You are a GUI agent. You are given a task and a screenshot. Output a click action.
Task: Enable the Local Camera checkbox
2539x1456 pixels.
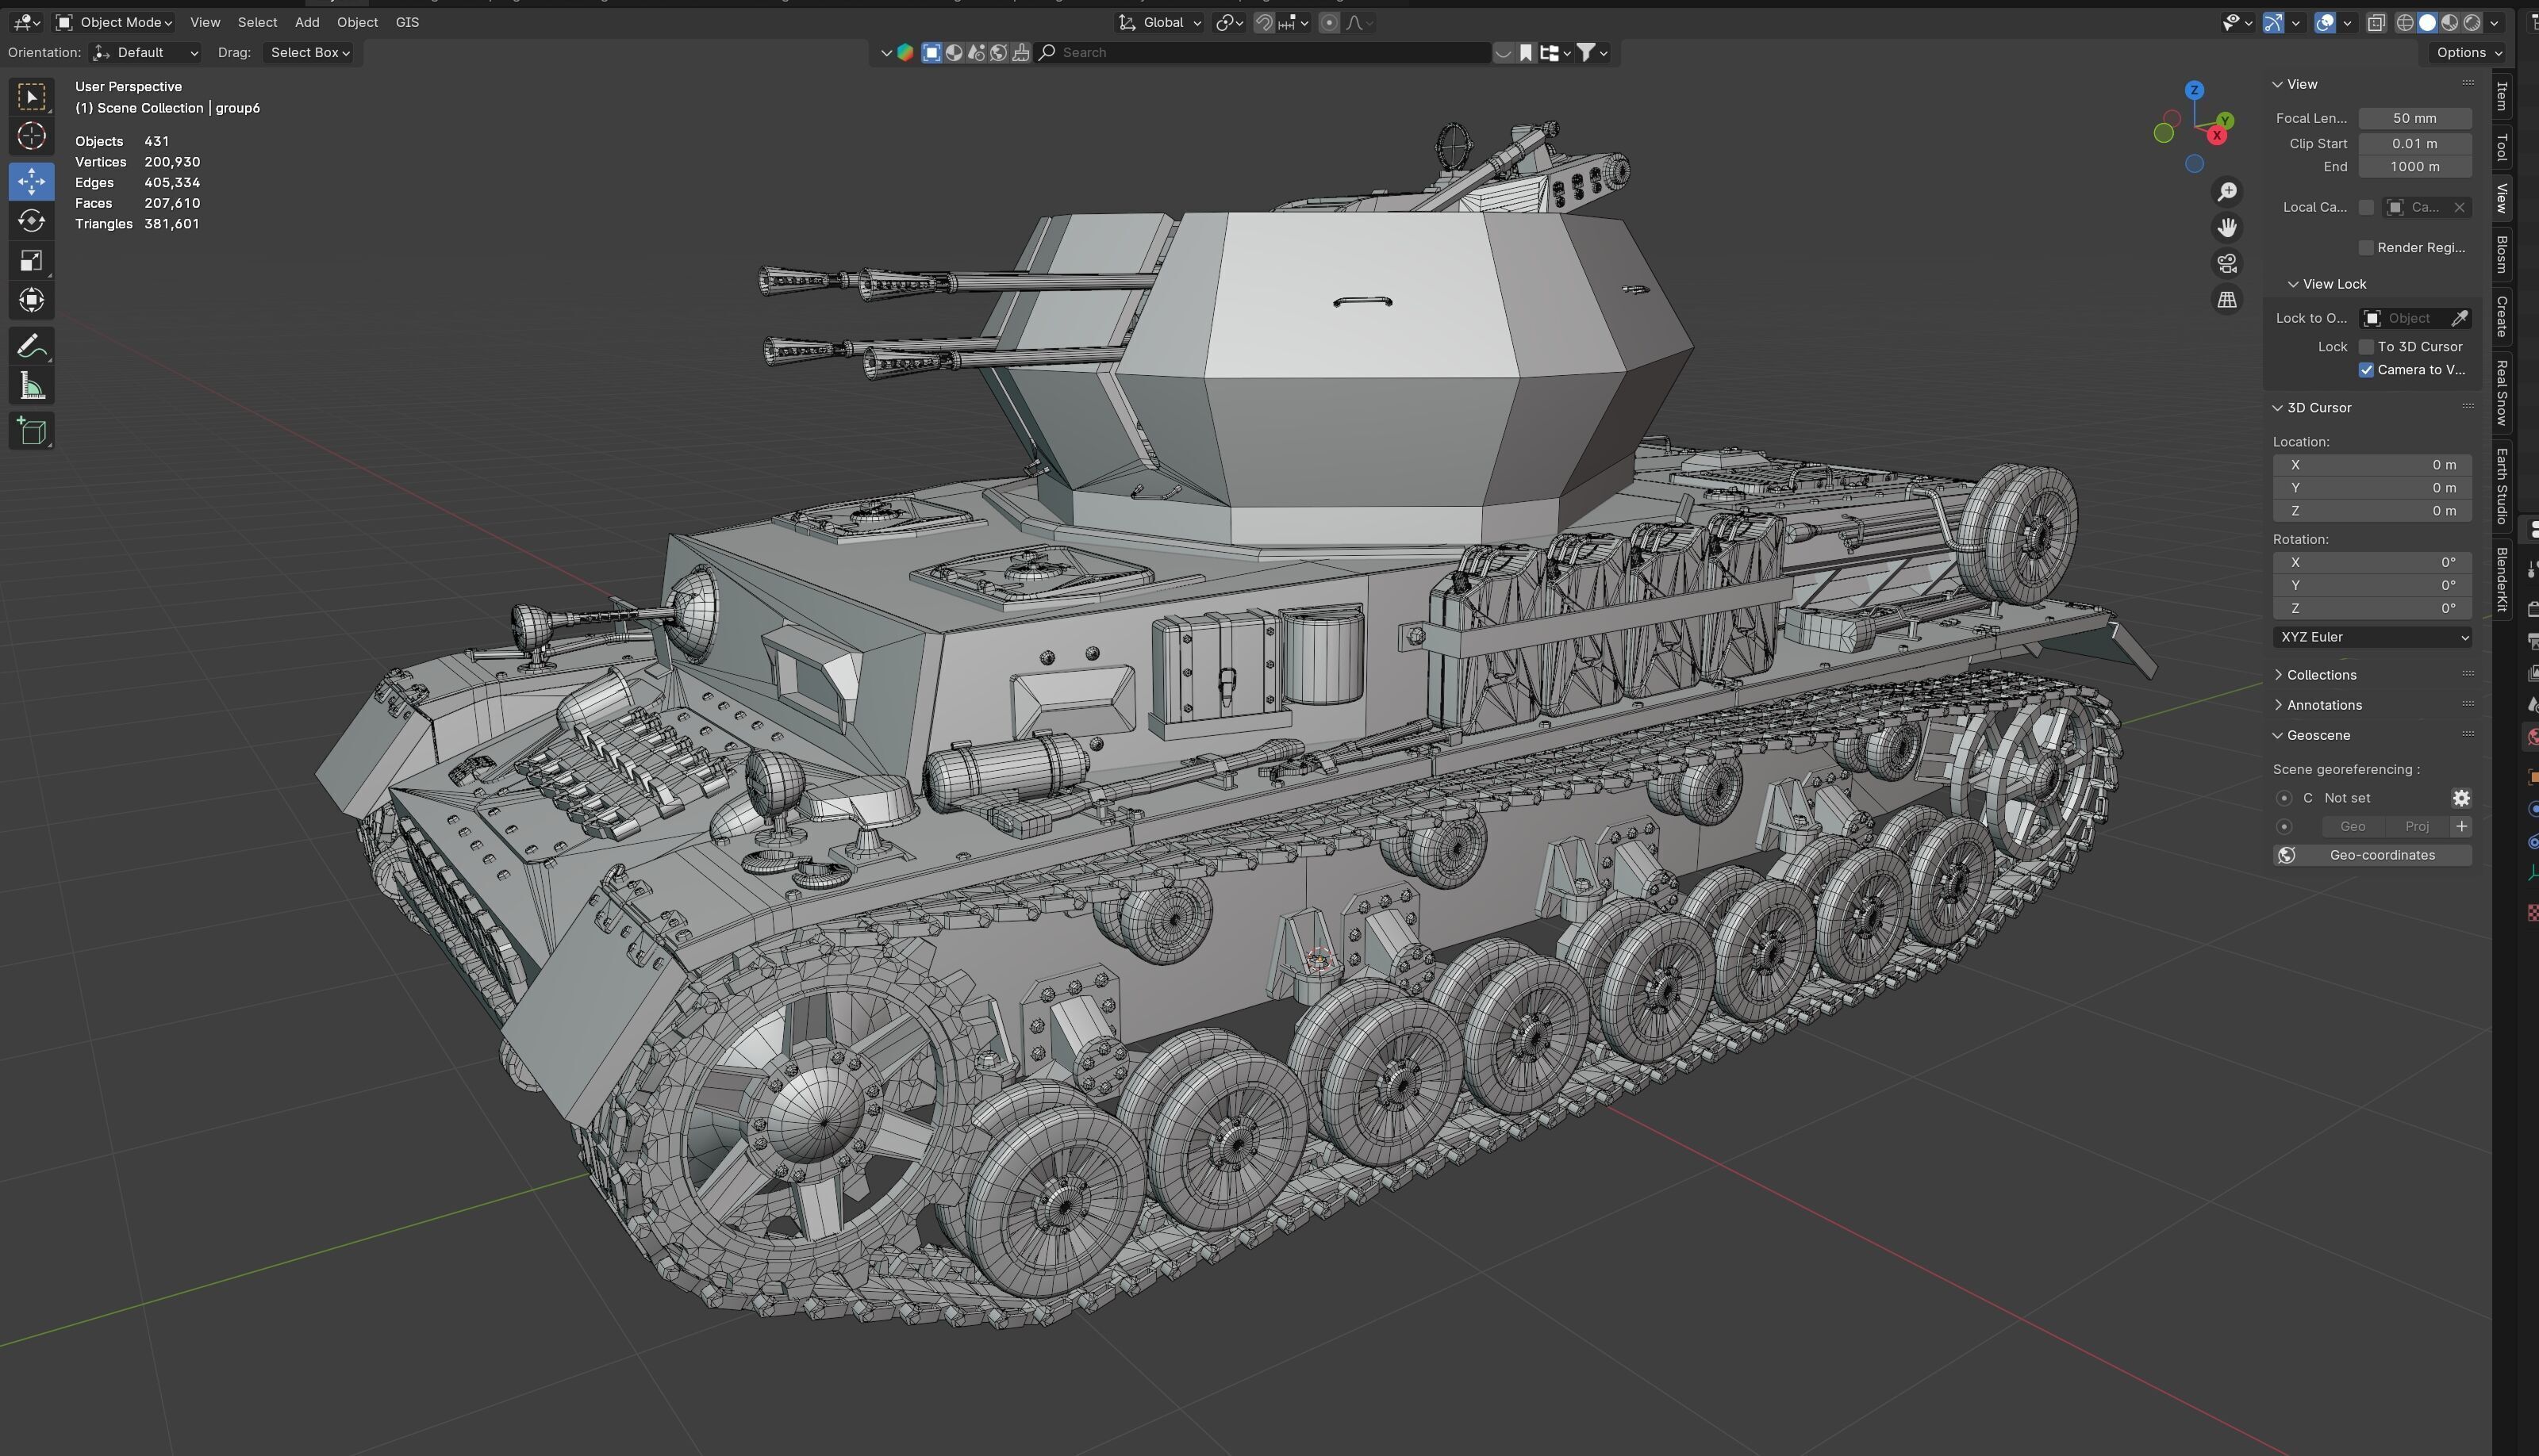click(x=2366, y=207)
